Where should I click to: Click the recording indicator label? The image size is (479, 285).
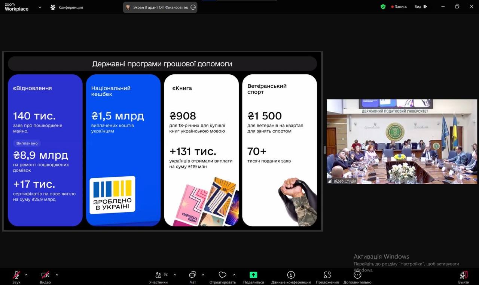(399, 7)
